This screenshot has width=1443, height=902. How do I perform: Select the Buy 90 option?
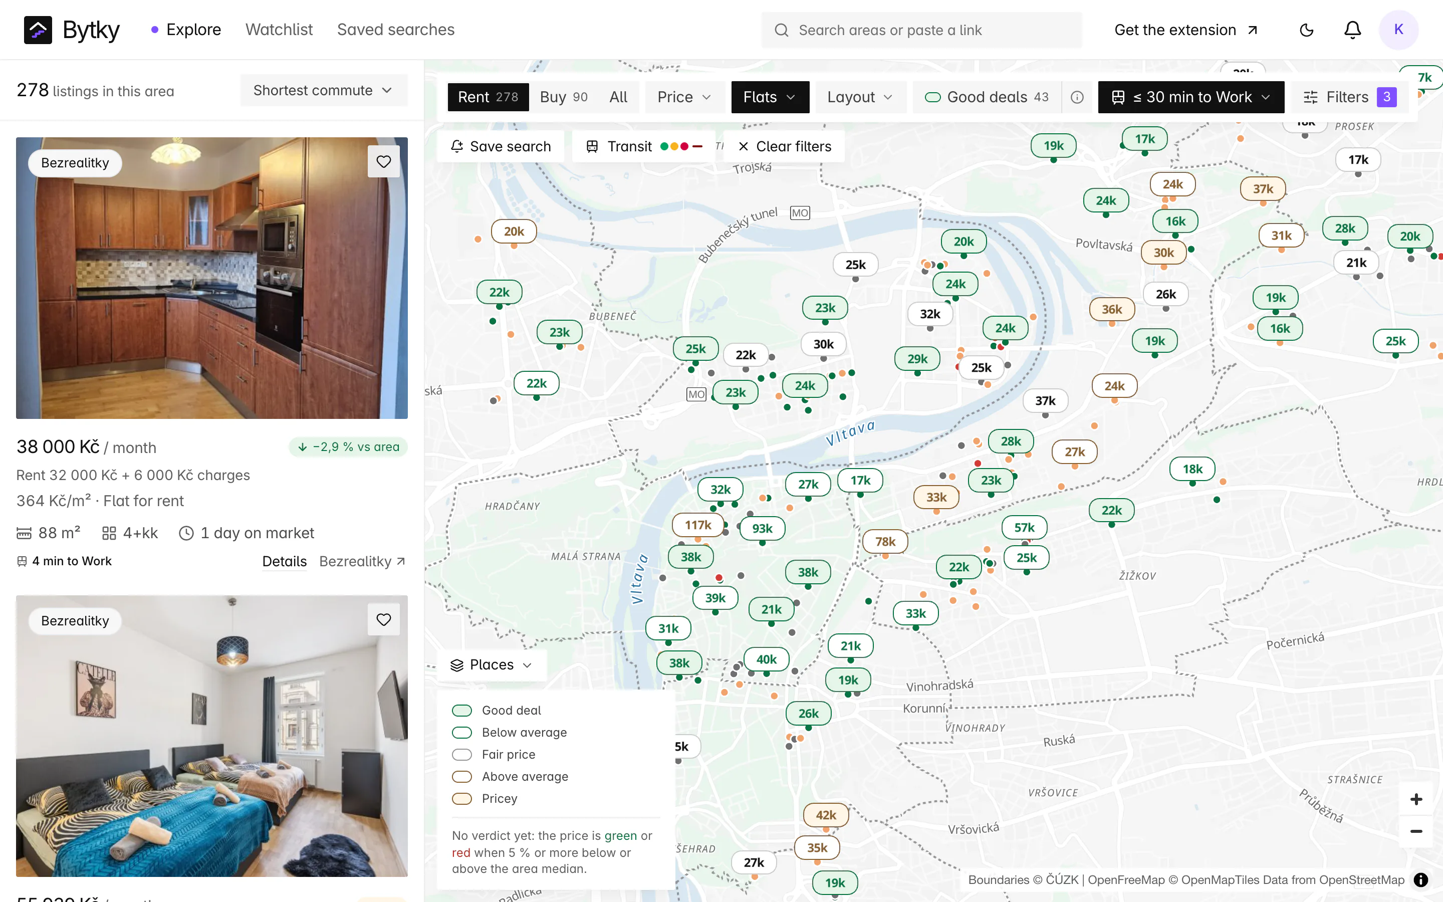pyautogui.click(x=564, y=97)
